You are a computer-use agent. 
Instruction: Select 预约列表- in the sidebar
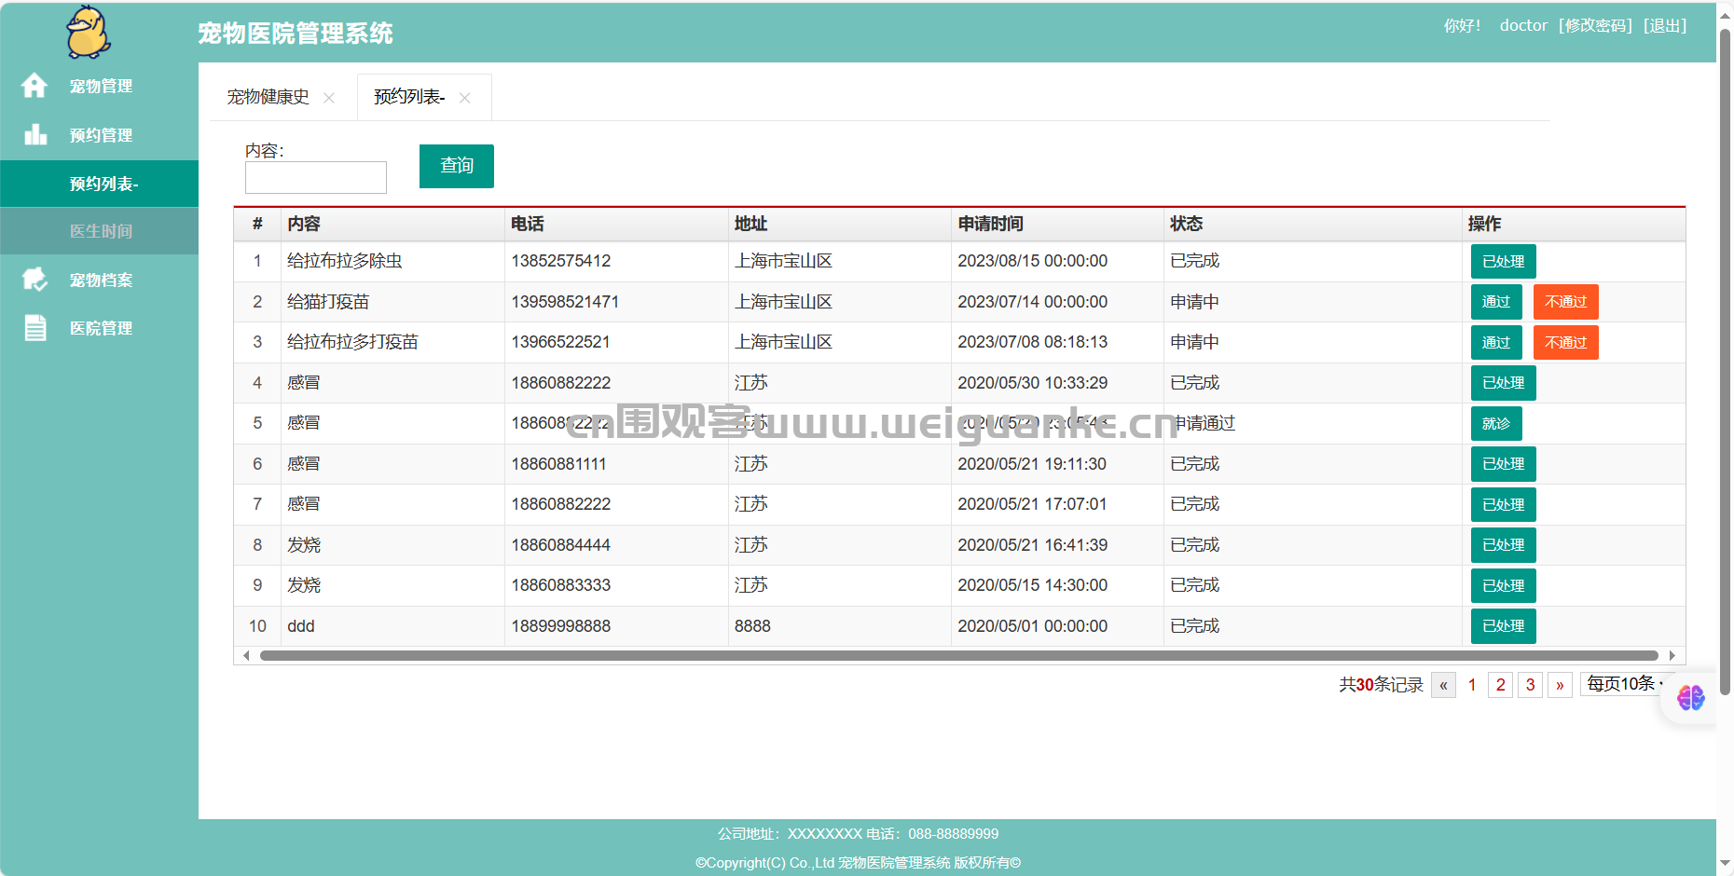[x=99, y=184]
